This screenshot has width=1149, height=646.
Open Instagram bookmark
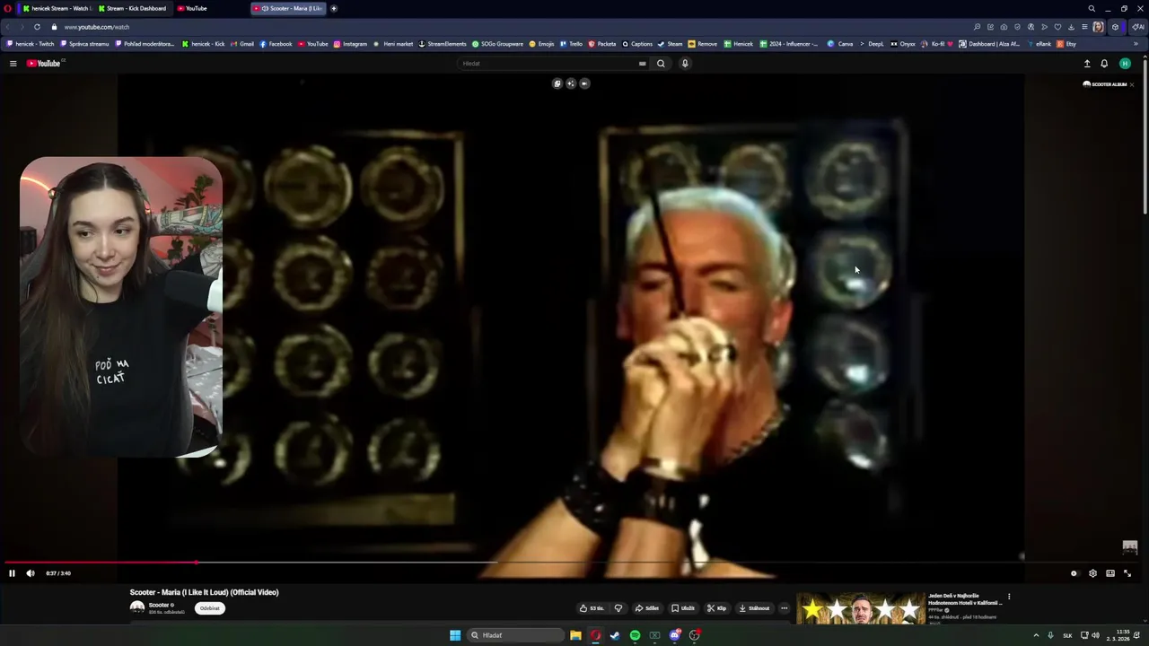(x=350, y=44)
